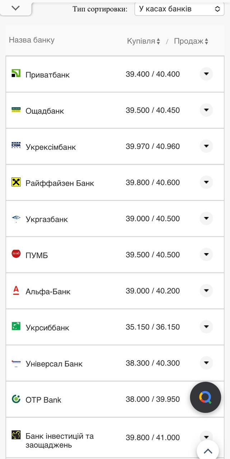Click the Ощадбанк bank logo
The image size is (230, 459).
16,110
